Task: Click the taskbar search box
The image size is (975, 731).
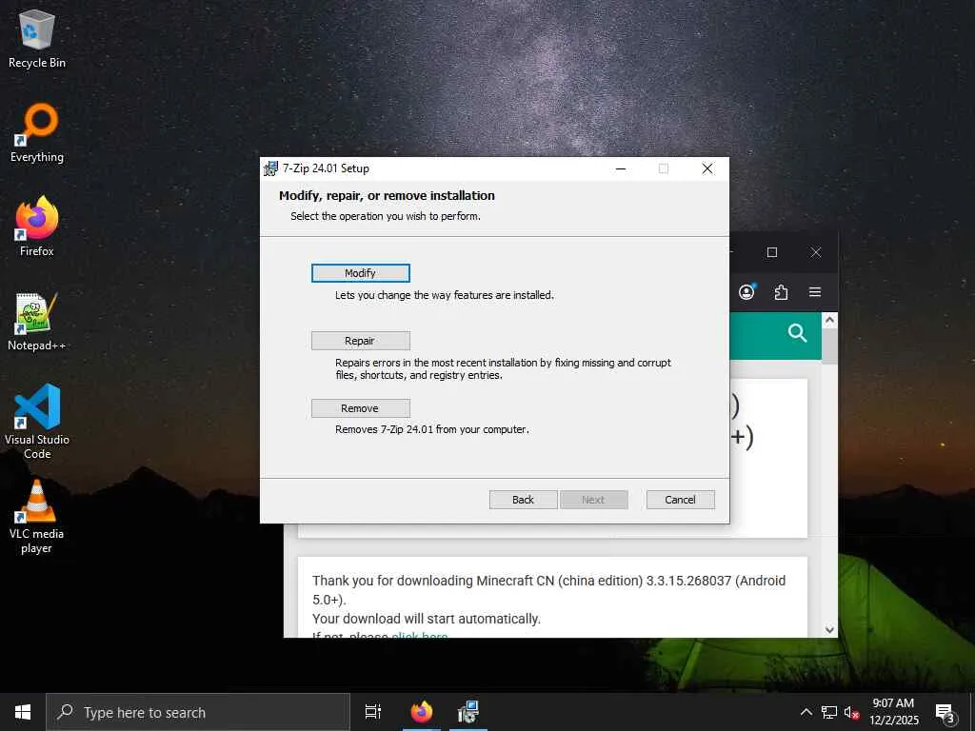Action: point(198,712)
